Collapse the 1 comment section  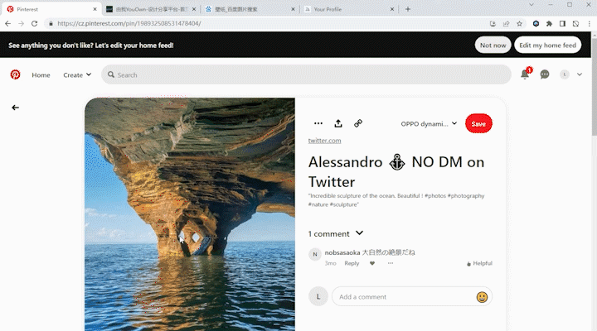pos(359,233)
